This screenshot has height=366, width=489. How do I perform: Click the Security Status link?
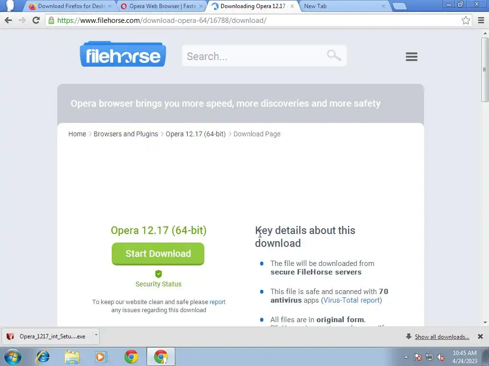(x=159, y=284)
